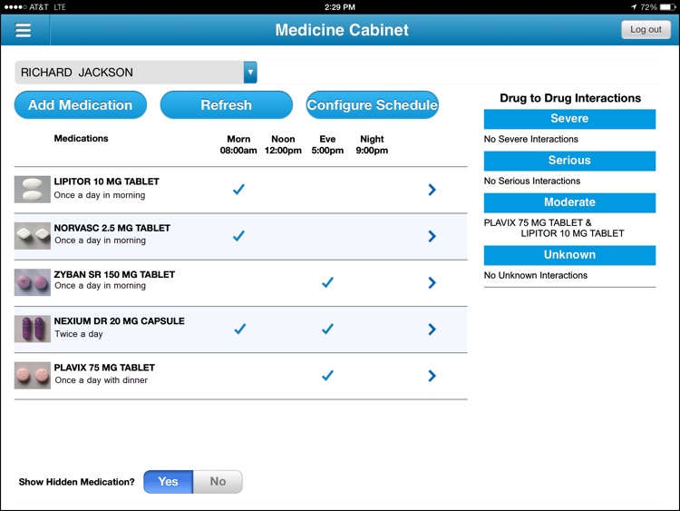Viewport: 680px width, 511px height.
Task: Open the Richard Jackson patient dropdown
Action: coord(250,73)
